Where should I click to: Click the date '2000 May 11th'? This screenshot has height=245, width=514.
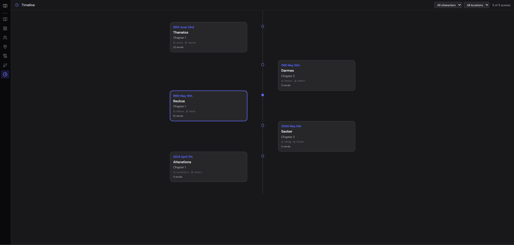pos(291,126)
